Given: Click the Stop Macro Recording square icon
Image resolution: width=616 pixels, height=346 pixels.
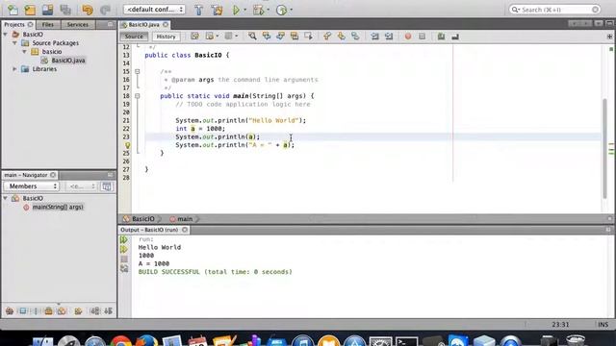Looking at the screenshot, I should (x=422, y=37).
